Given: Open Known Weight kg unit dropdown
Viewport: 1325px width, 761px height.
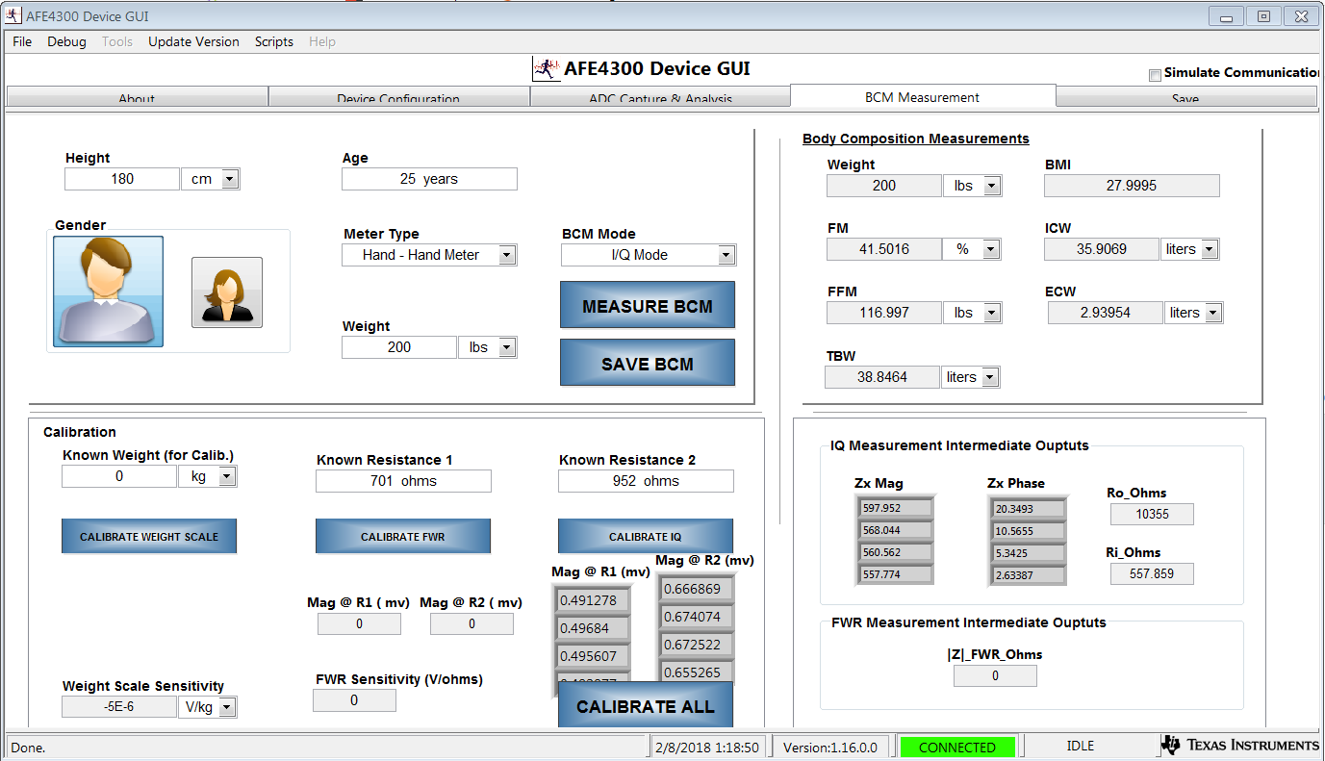Looking at the screenshot, I should click(226, 476).
